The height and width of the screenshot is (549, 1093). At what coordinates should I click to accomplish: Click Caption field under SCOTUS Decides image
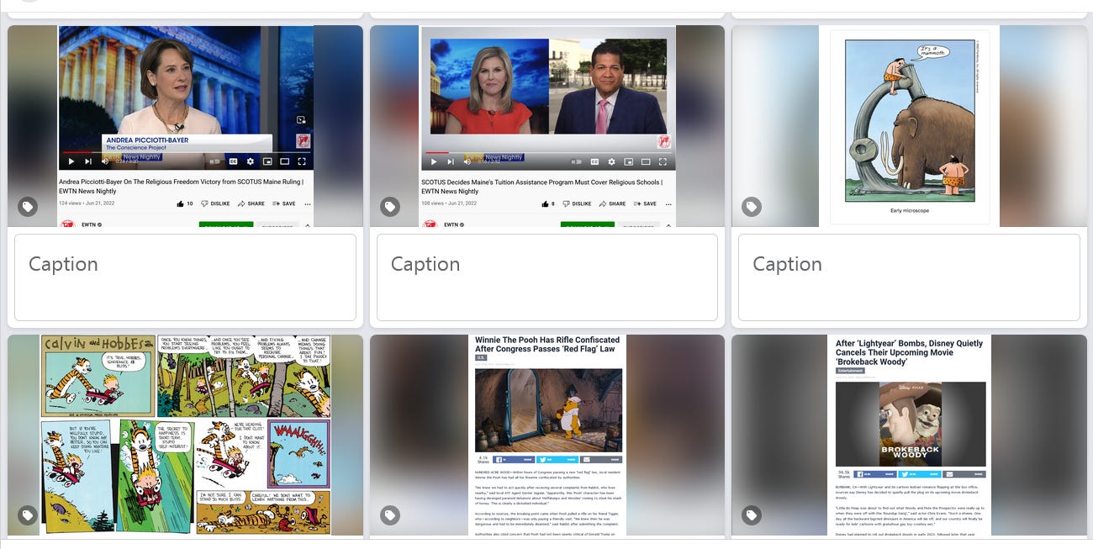(547, 277)
